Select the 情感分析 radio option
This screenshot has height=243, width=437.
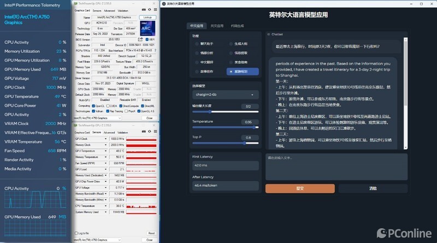pyautogui.click(x=197, y=53)
